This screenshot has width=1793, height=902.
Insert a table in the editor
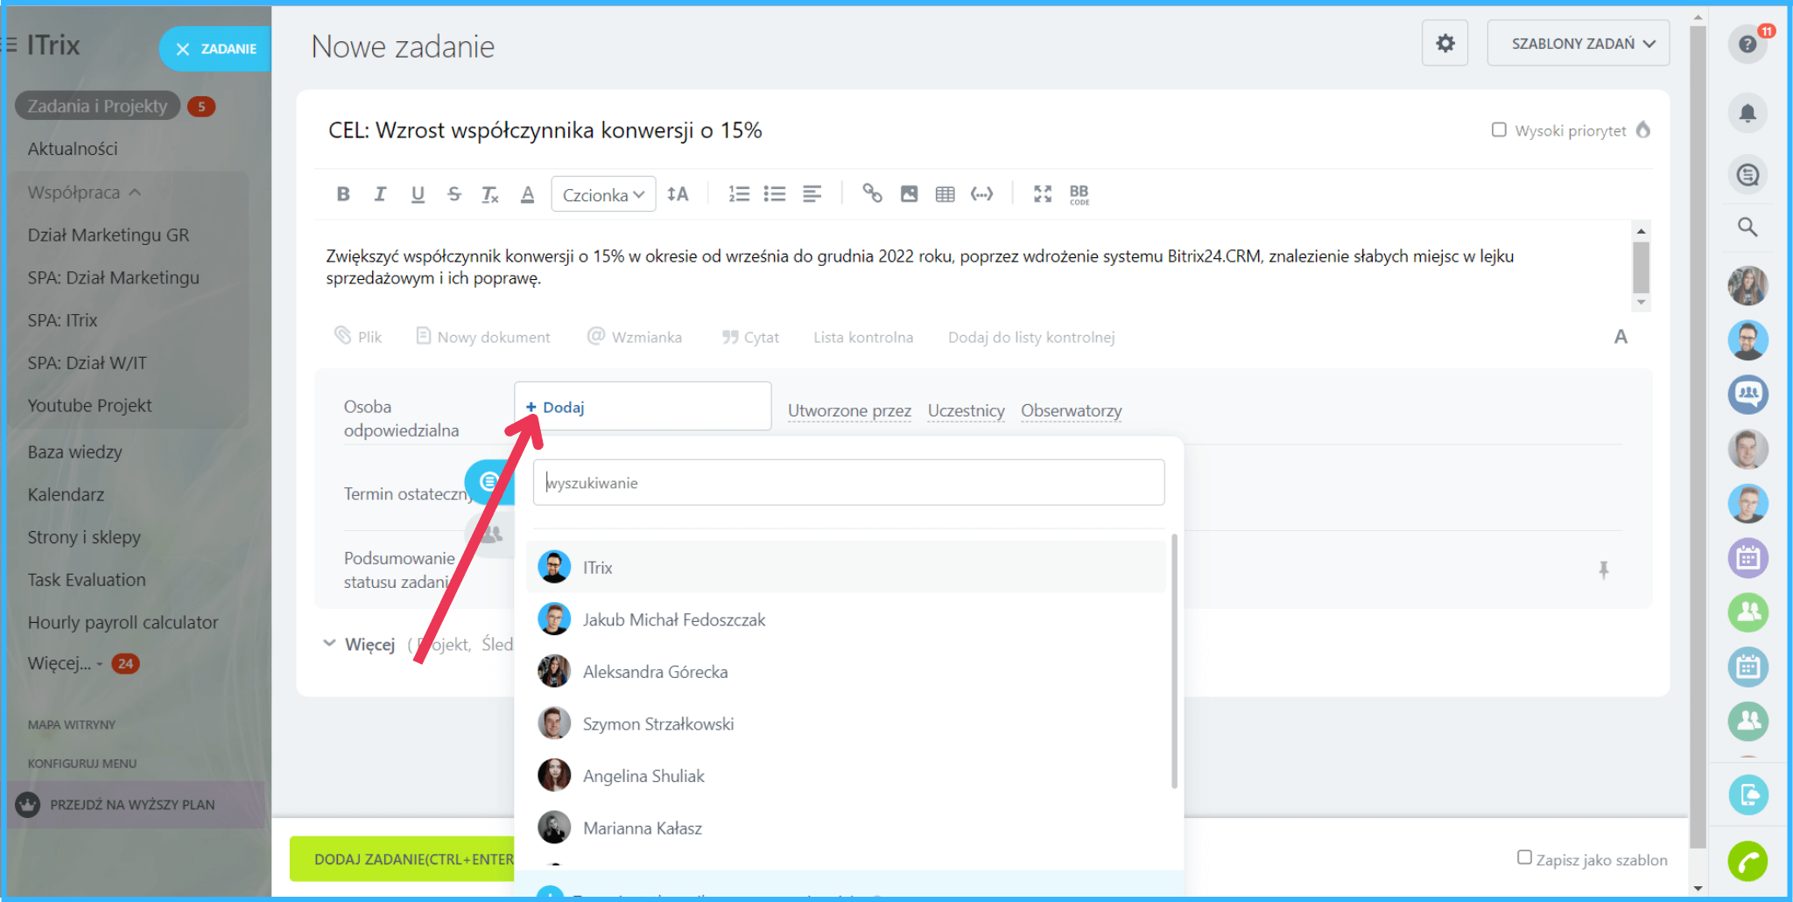(945, 194)
